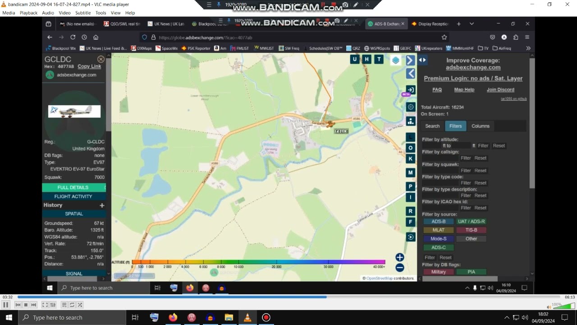
Task: Toggle the ADS-B source filter
Action: [438, 221]
